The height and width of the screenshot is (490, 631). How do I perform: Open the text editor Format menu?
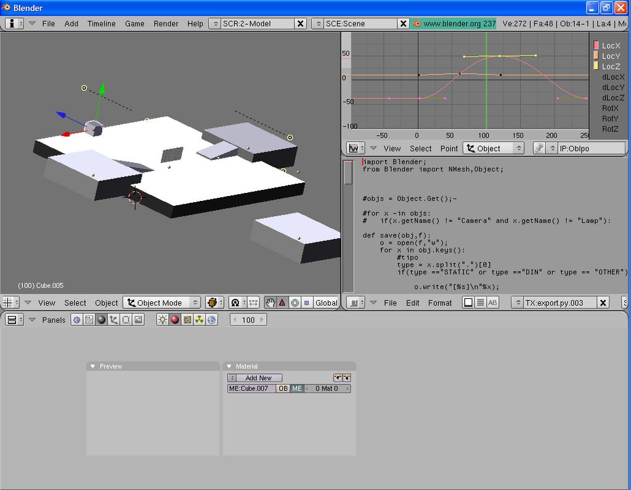pos(440,303)
